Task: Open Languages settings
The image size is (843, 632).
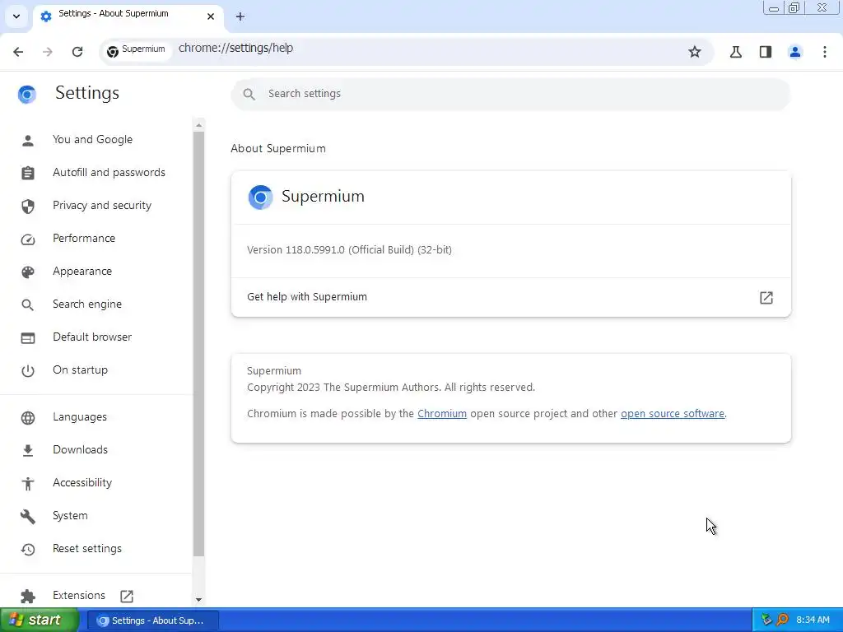Action: 80,417
